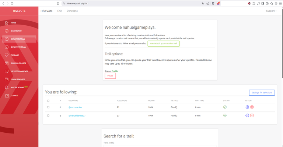Open the Downvote Trail sidebar icon

(7, 47)
